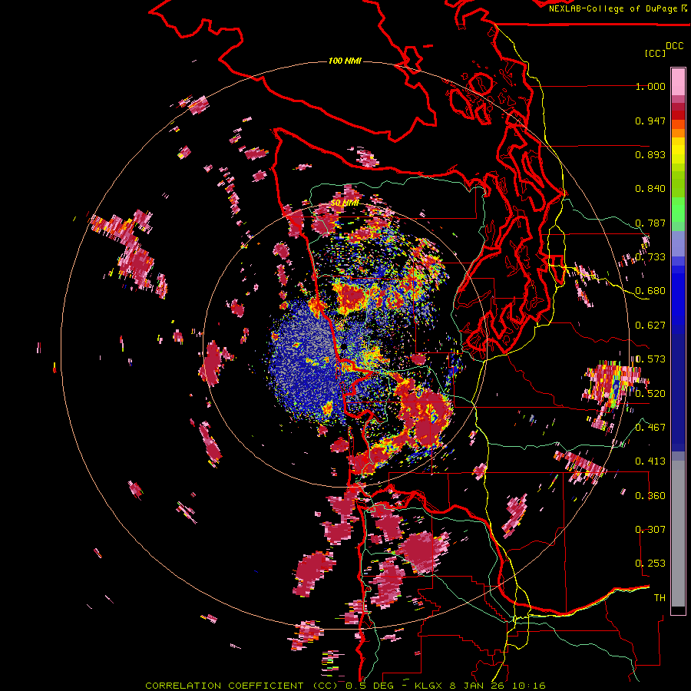Pick the light pink swatch atop color bar
This screenshot has height=691, width=691.
pos(678,81)
